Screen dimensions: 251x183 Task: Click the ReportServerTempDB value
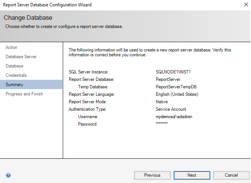point(176,87)
